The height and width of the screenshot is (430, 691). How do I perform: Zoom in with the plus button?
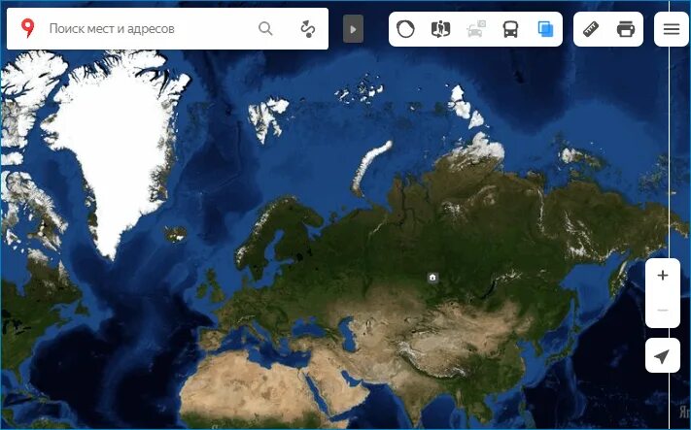pyautogui.click(x=663, y=276)
